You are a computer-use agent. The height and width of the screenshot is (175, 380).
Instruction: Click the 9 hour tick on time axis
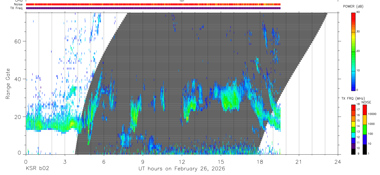click(143, 162)
